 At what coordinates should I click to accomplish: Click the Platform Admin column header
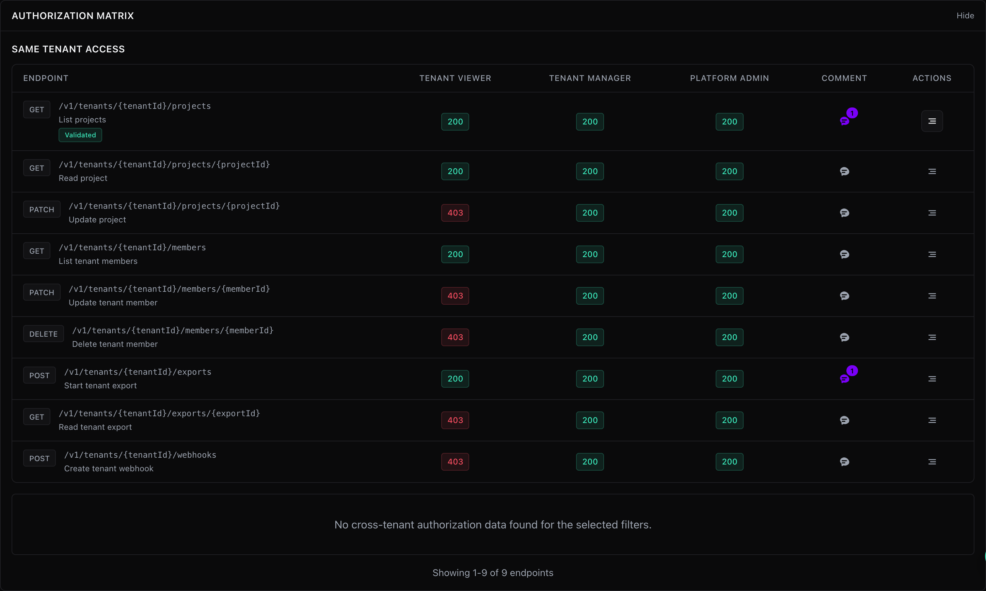(729, 78)
